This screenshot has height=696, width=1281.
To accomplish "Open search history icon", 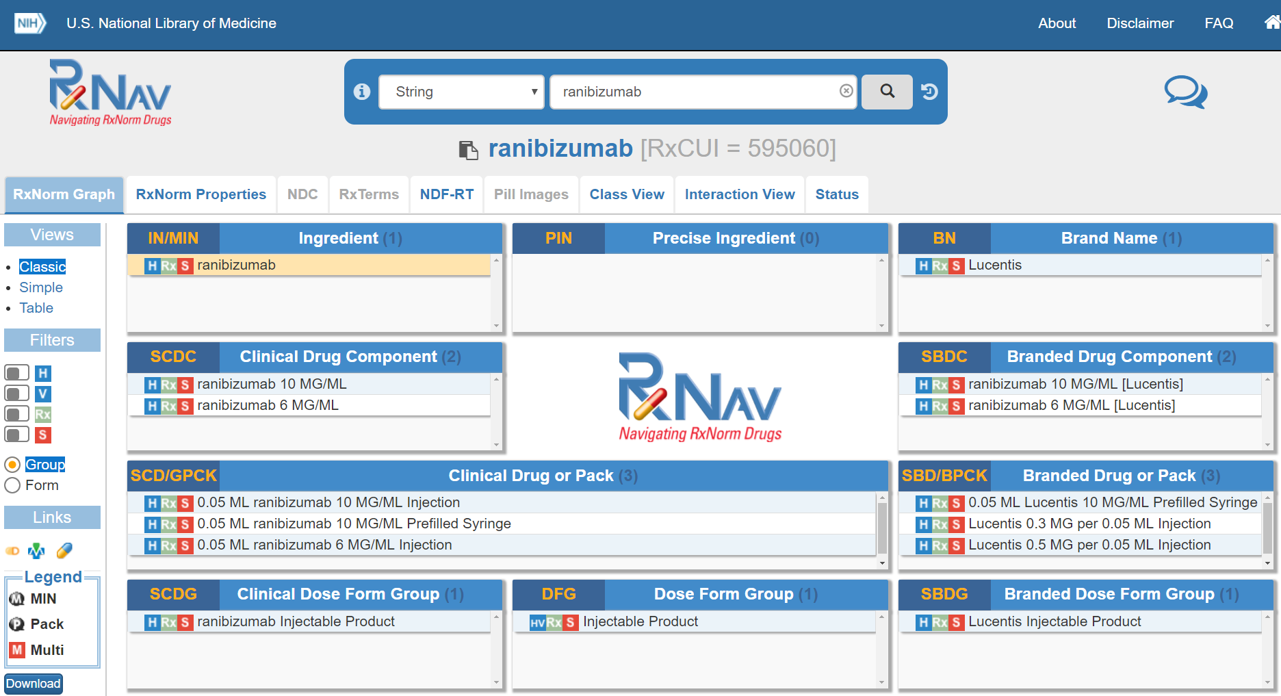I will click(x=930, y=92).
